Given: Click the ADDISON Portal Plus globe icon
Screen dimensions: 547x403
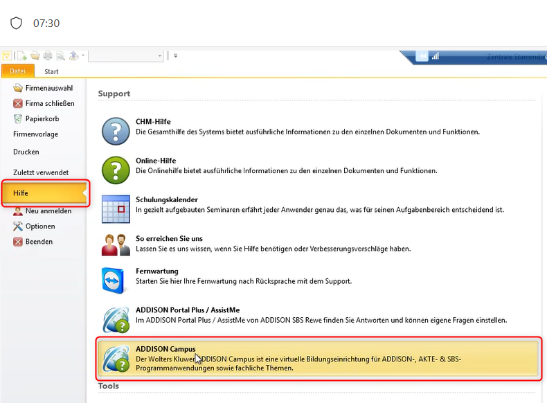Looking at the screenshot, I should click(116, 320).
